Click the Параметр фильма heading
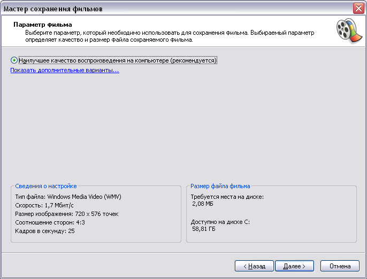 (43, 25)
